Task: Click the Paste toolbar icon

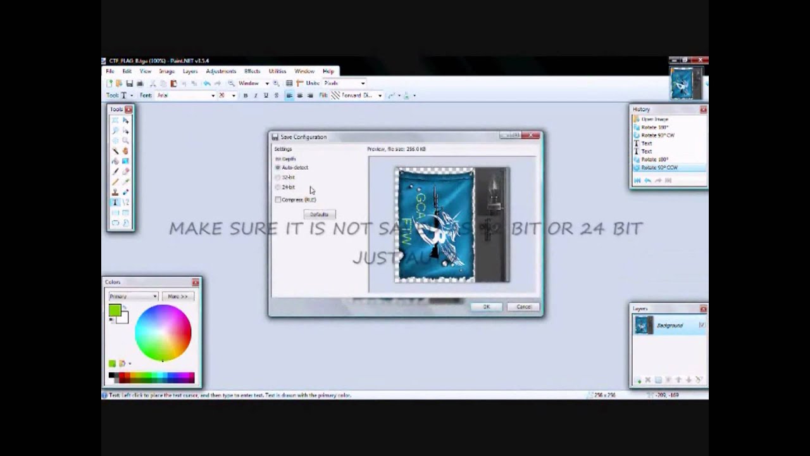Action: coord(174,83)
